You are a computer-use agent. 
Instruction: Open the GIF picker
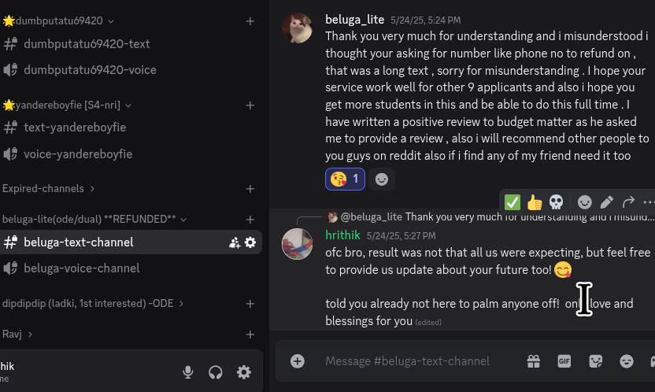(x=564, y=361)
